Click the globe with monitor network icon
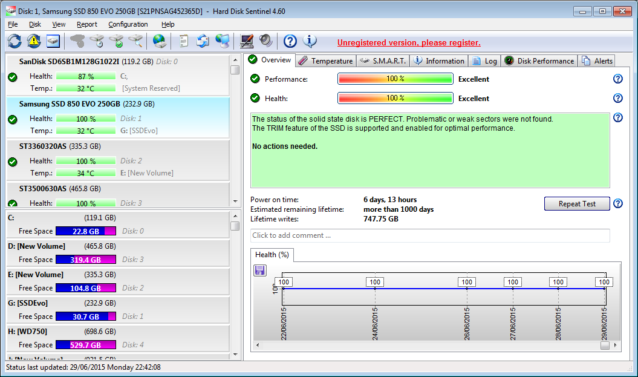This screenshot has width=638, height=377. (x=223, y=41)
